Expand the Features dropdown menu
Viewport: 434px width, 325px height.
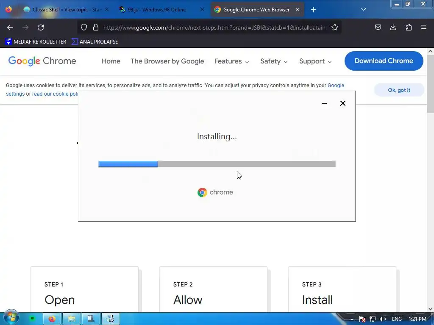click(x=231, y=61)
